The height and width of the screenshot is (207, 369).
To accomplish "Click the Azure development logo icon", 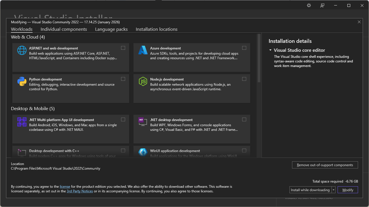I will 143,50.
